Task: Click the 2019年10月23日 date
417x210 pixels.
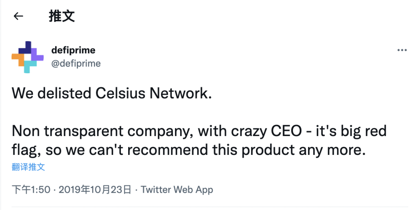Action: [95, 190]
